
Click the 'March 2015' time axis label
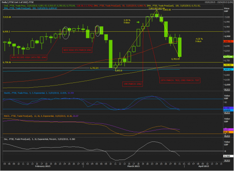coord(133,166)
